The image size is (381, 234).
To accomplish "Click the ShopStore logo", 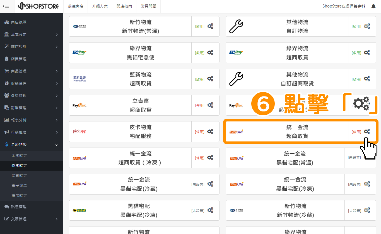I will [38, 6].
